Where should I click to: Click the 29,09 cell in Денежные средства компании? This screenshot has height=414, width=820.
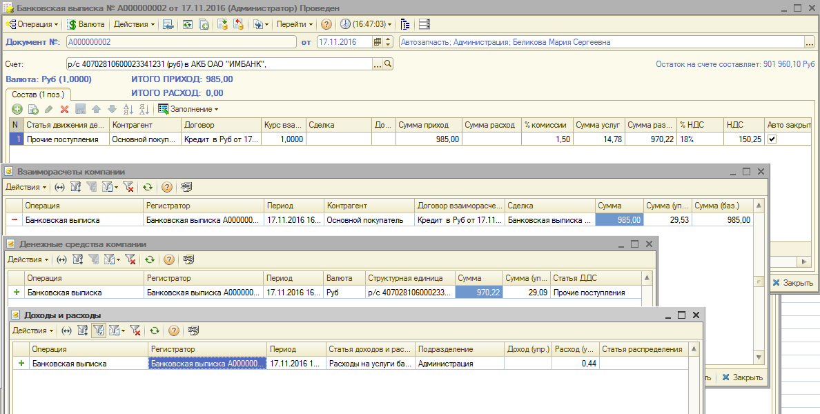tap(525, 293)
